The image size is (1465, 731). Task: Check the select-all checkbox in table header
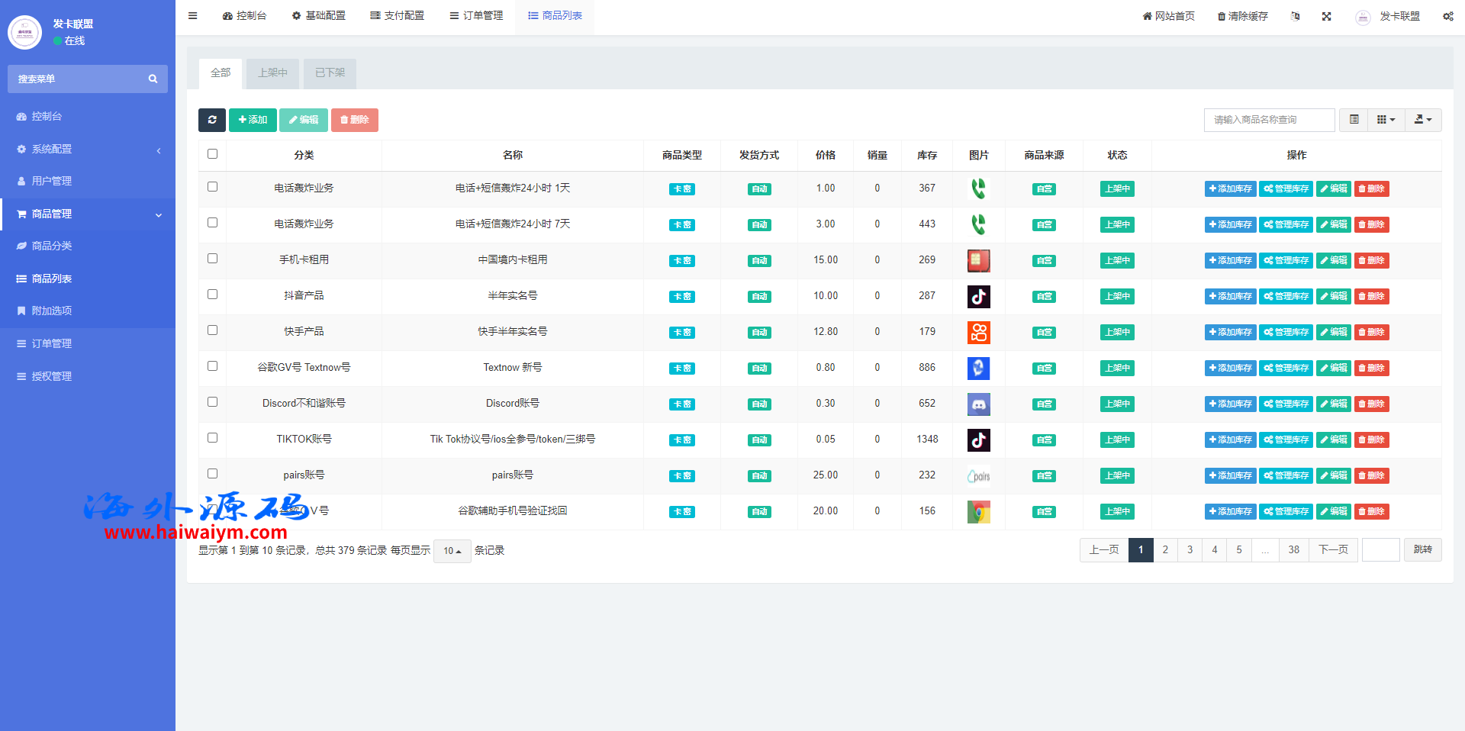click(x=212, y=154)
